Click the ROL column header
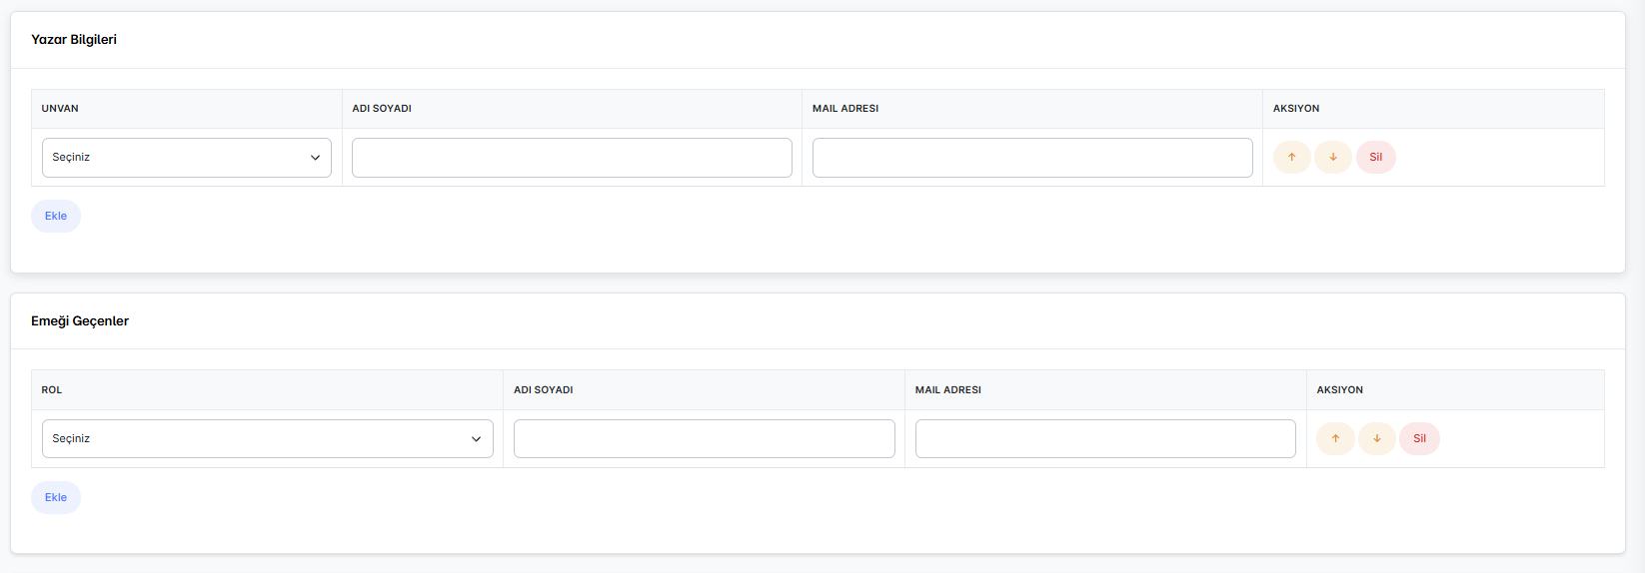The image size is (1645, 573). [x=52, y=390]
